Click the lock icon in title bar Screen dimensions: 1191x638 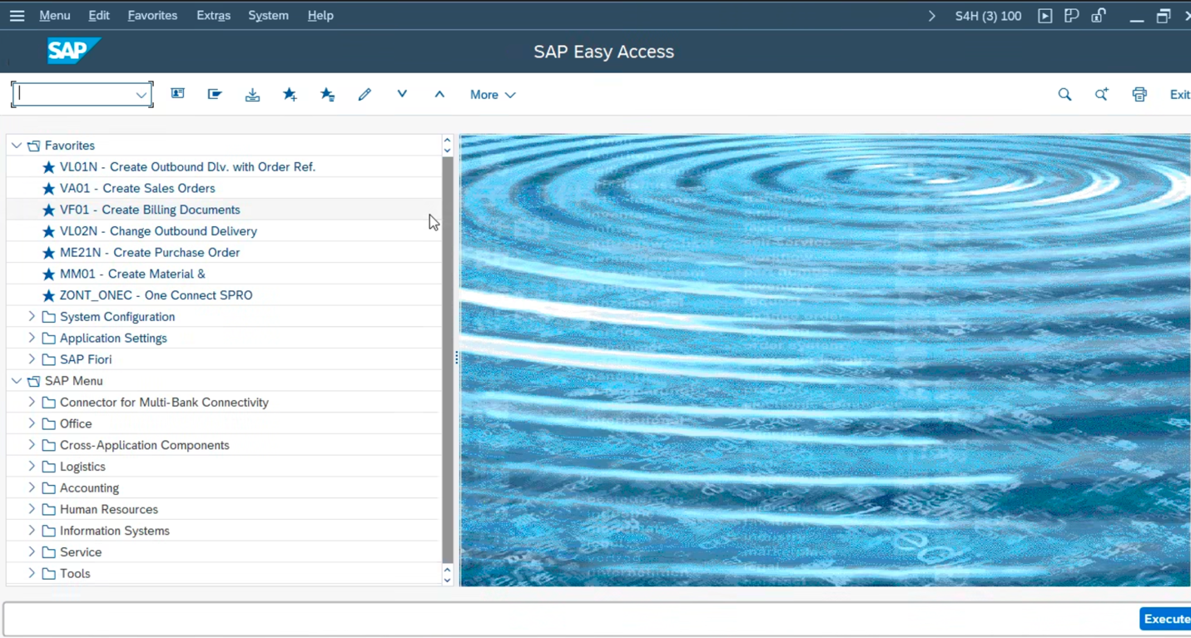(x=1099, y=15)
